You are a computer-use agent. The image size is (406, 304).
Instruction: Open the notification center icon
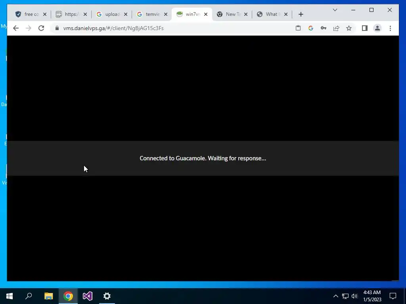pyautogui.click(x=393, y=296)
